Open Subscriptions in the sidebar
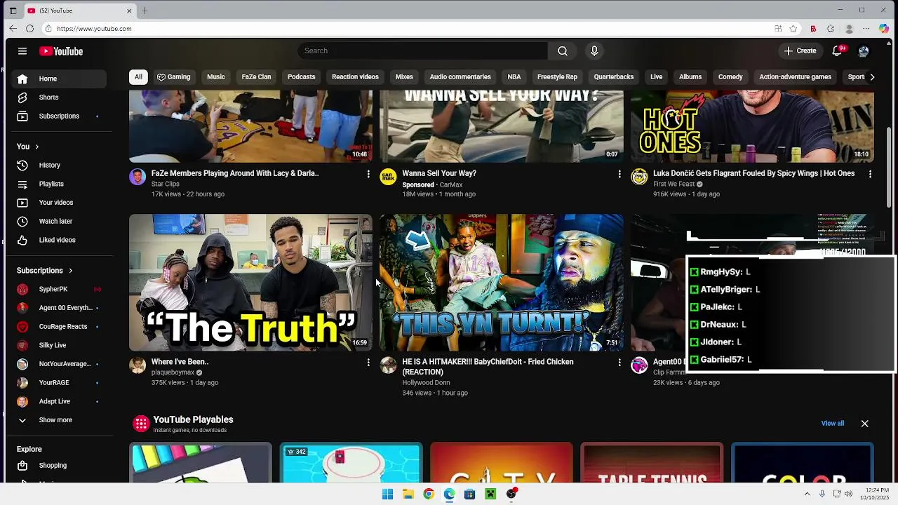Screen dimensions: 898x505 tap(59, 116)
